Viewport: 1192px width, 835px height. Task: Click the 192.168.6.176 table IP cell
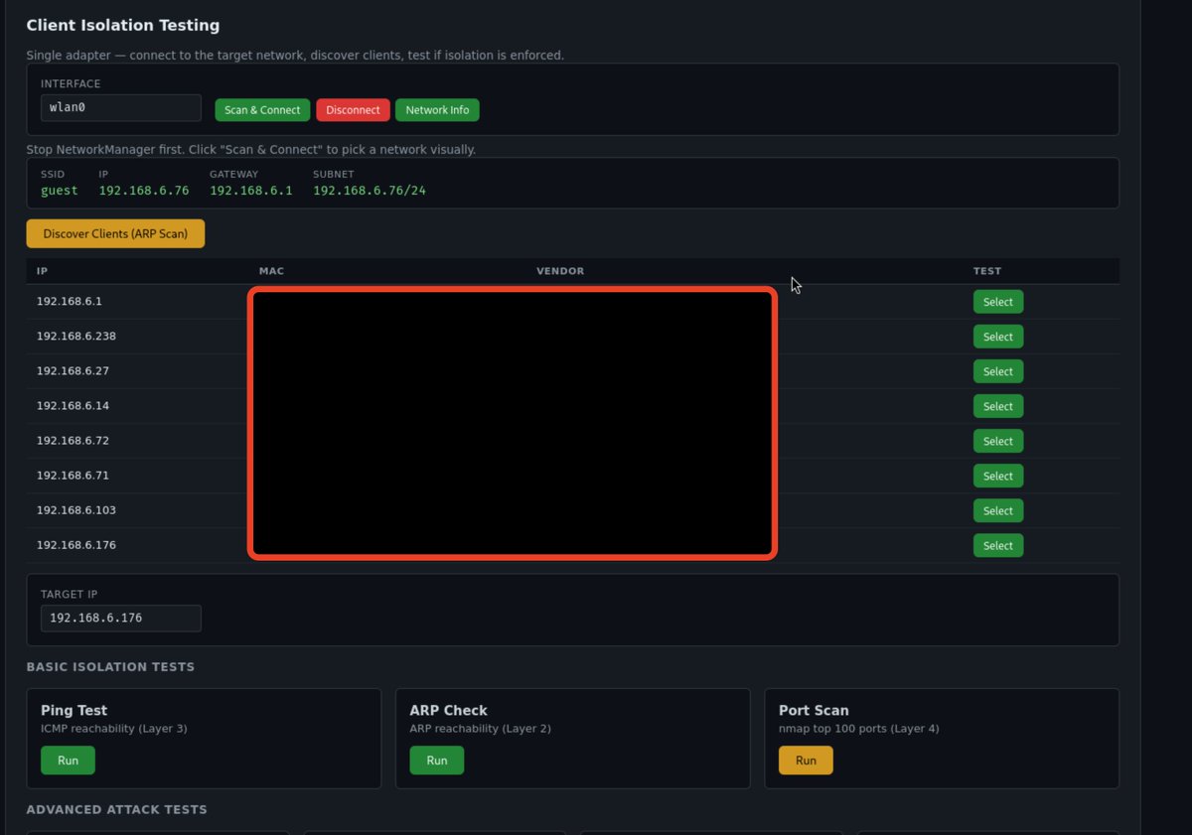click(76, 544)
